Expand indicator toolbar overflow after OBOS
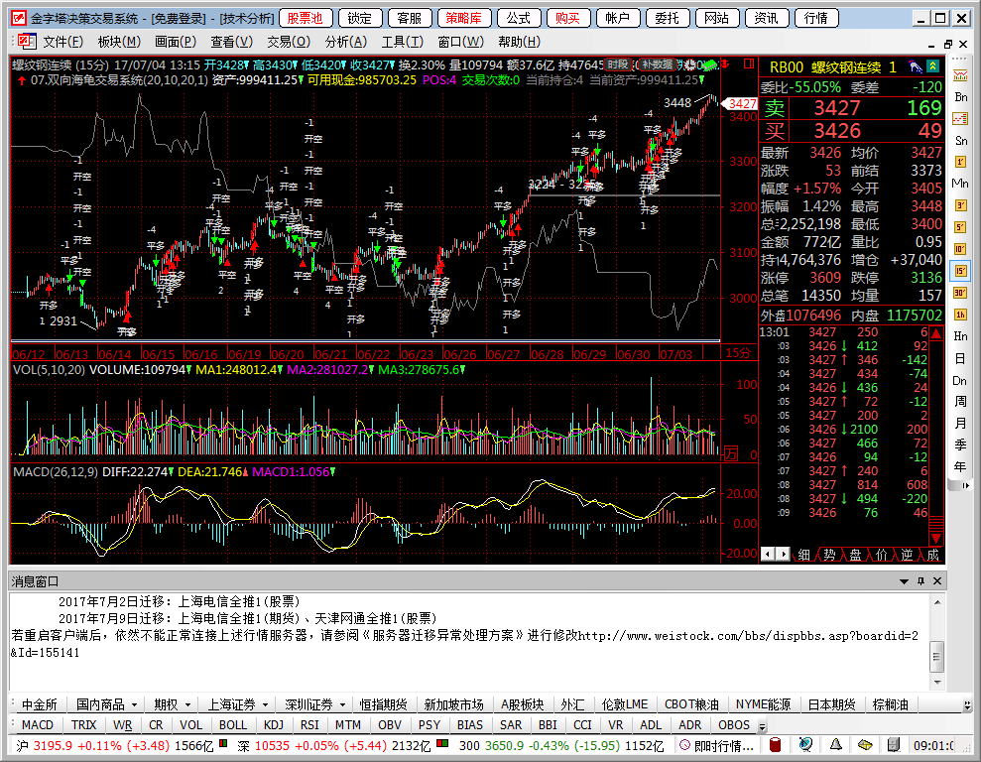This screenshot has width=981, height=762. point(762,727)
